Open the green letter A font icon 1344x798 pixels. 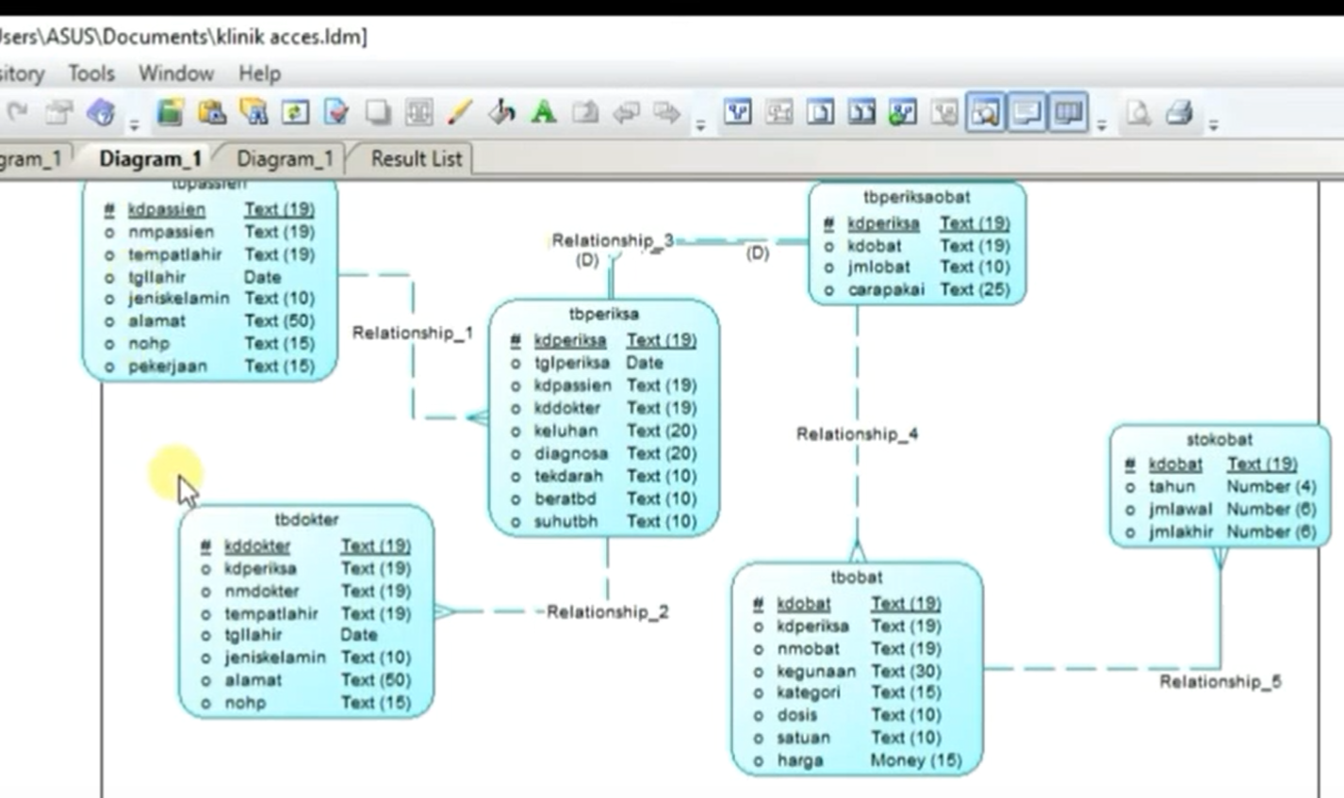coord(543,113)
